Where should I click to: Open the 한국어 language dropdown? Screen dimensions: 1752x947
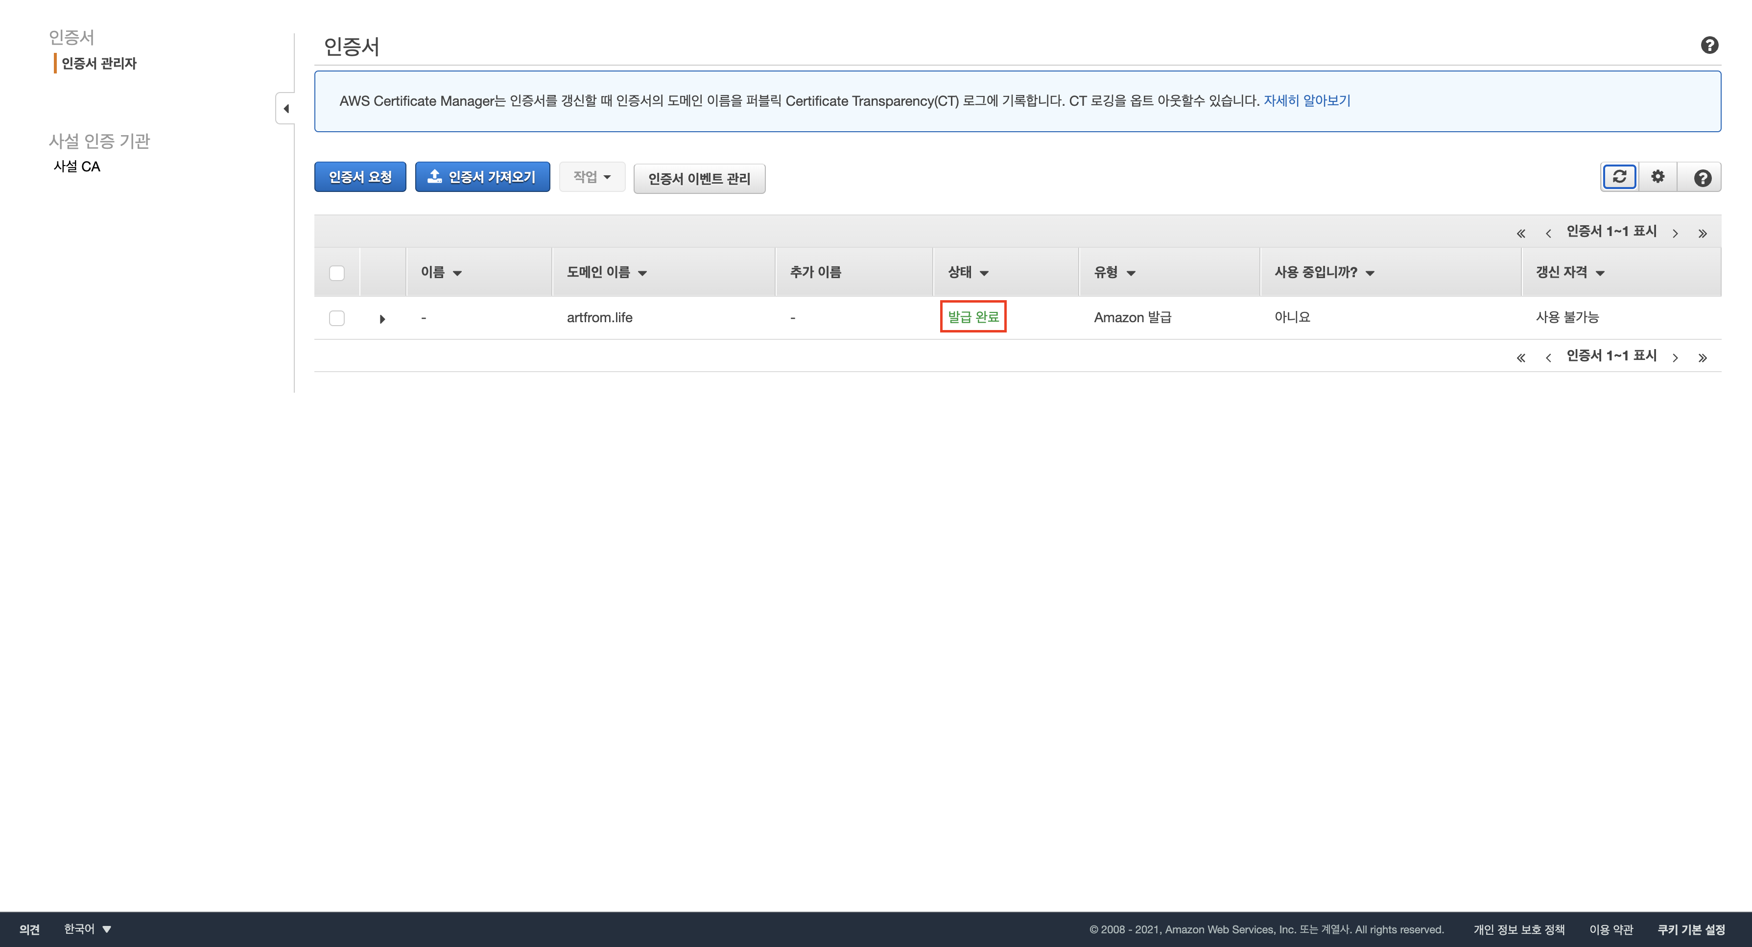(87, 928)
